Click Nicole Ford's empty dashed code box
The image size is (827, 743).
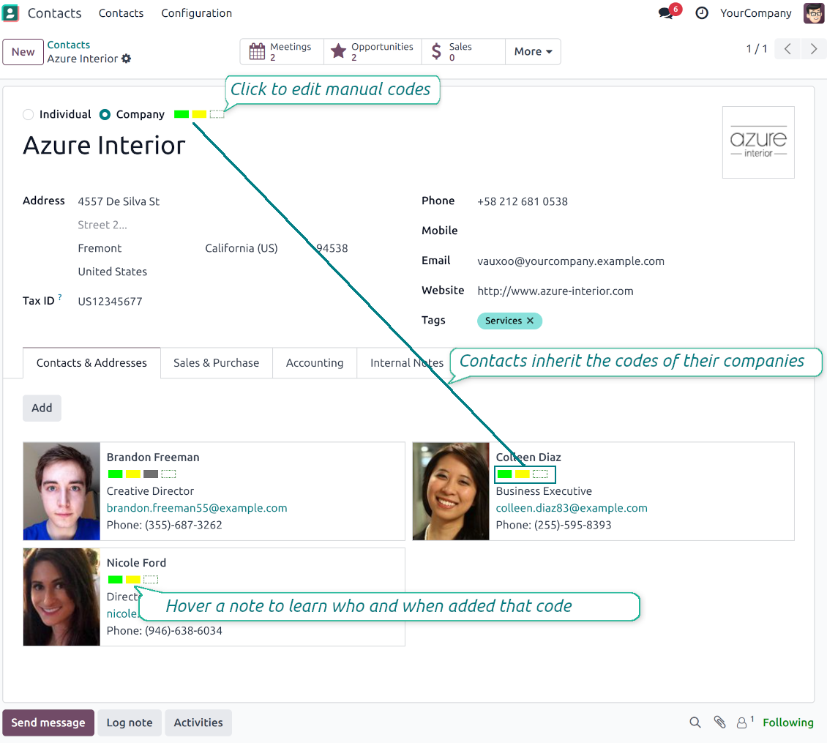coord(151,580)
